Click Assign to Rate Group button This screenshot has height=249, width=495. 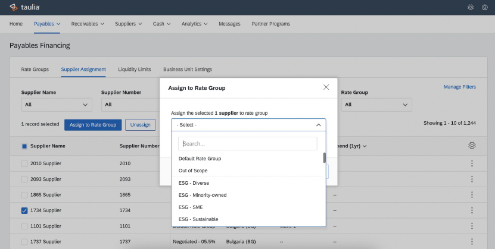pos(93,125)
